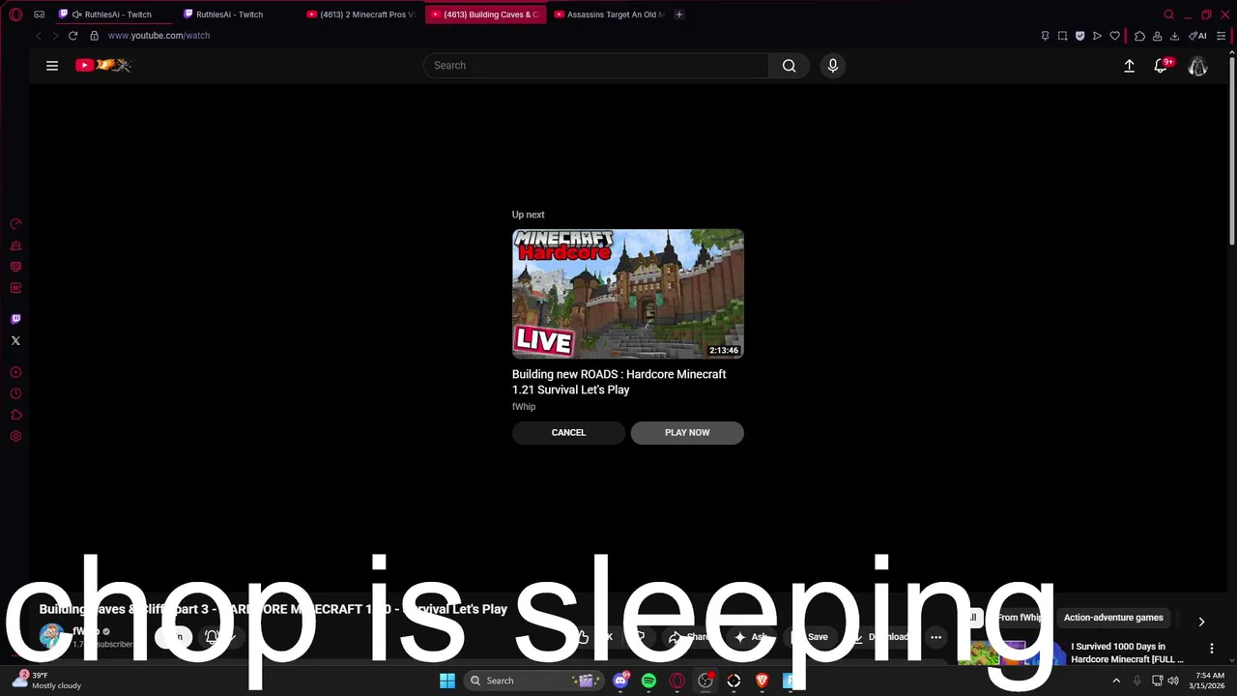Take a snapshot of the page

coord(1062,36)
